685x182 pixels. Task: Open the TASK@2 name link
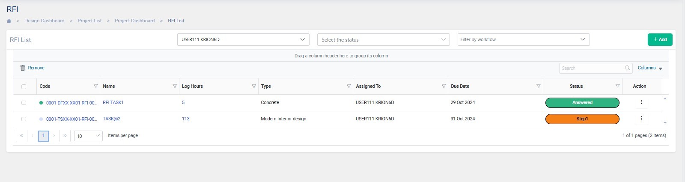[x=111, y=119]
